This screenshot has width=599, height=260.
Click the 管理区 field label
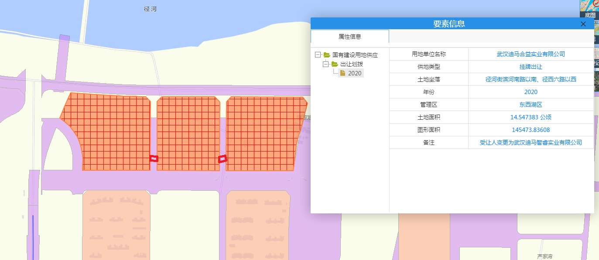[429, 105]
